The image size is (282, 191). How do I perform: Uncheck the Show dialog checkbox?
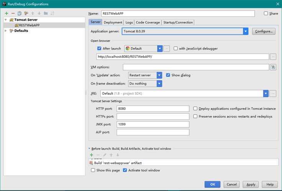168,75
